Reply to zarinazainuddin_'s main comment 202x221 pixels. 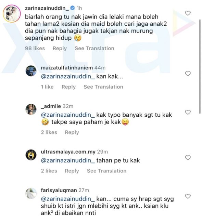pos(60,48)
